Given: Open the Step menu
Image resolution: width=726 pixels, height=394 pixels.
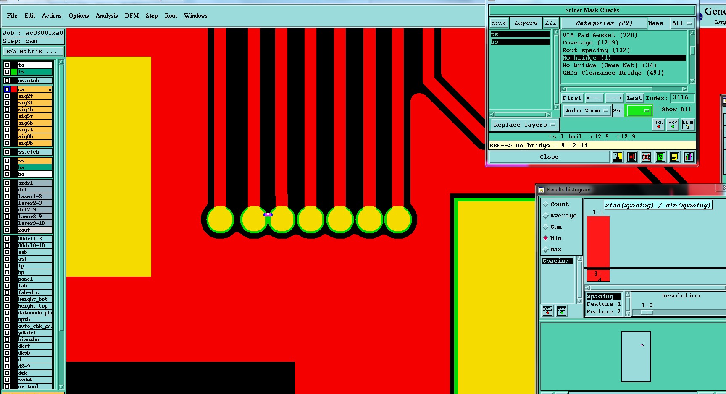Looking at the screenshot, I should [152, 16].
